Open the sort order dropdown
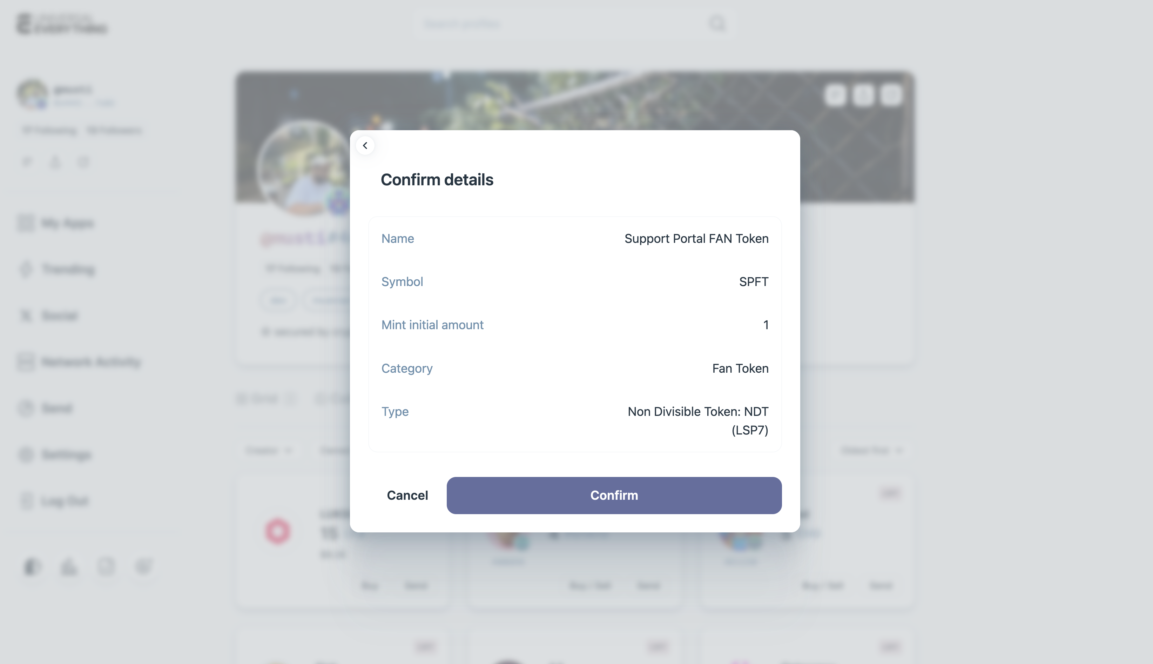 (x=871, y=451)
